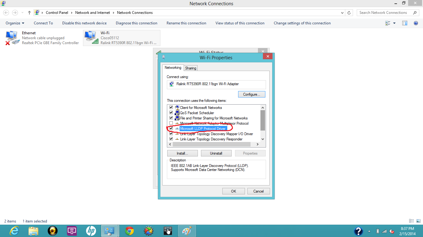Expand the address bar history dropdown
The image size is (423, 237).
pyautogui.click(x=342, y=13)
